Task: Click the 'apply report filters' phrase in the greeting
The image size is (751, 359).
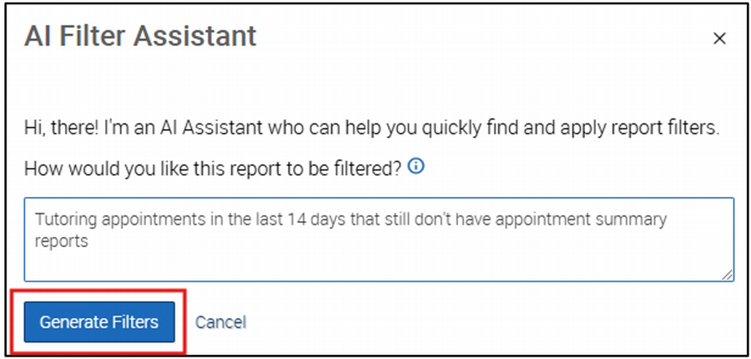Action: pos(642,129)
